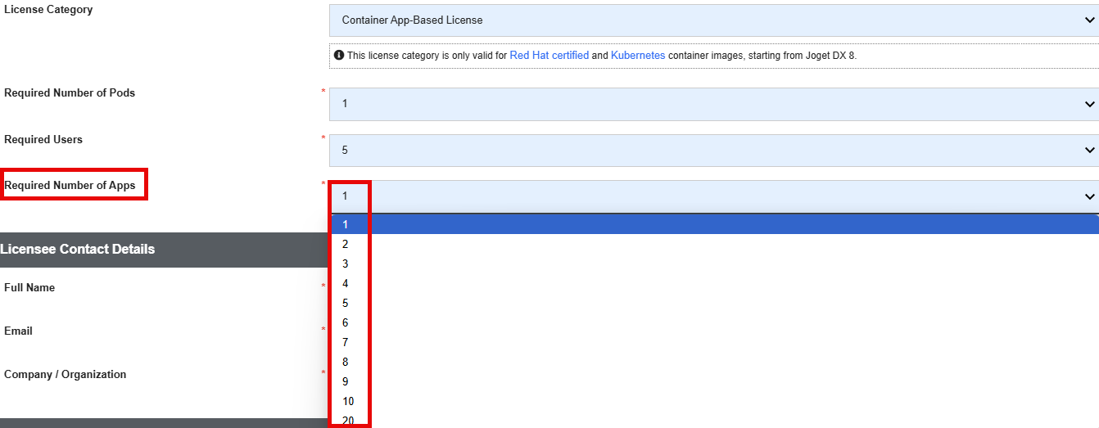Viewport: 1099px width, 428px height.
Task: Click the Required Number of Apps label
Action: tap(70, 186)
